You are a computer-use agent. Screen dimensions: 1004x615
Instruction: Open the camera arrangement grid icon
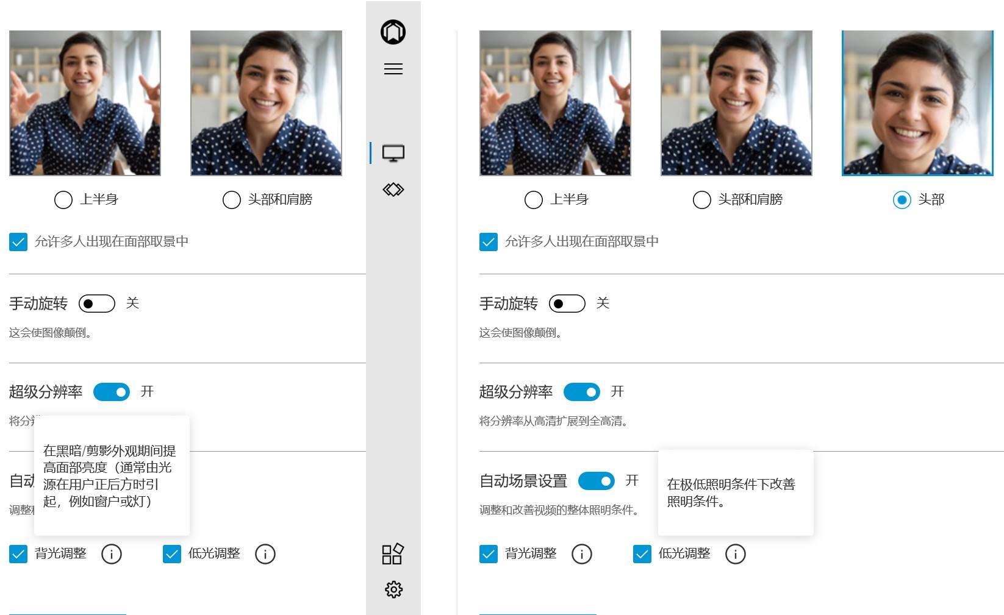(393, 554)
